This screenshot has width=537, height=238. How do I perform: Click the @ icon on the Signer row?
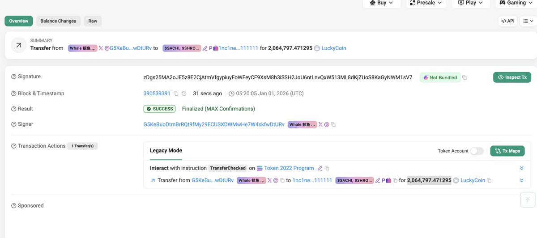coord(327,124)
